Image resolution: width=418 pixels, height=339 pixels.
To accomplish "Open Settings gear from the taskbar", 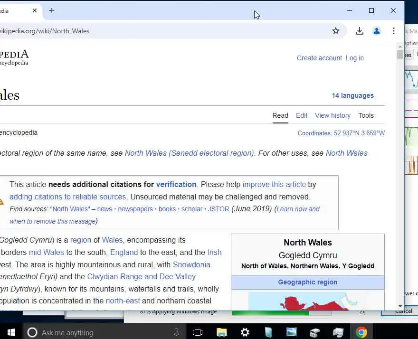I will 245,332.
